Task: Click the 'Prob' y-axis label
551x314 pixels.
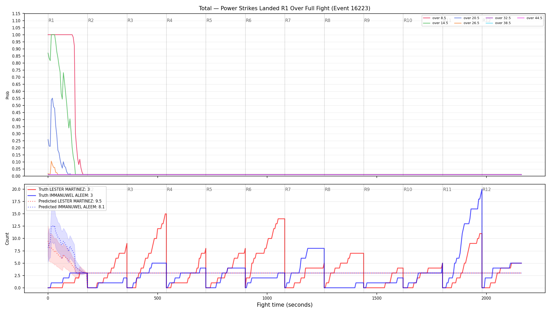Action: coord(7,95)
